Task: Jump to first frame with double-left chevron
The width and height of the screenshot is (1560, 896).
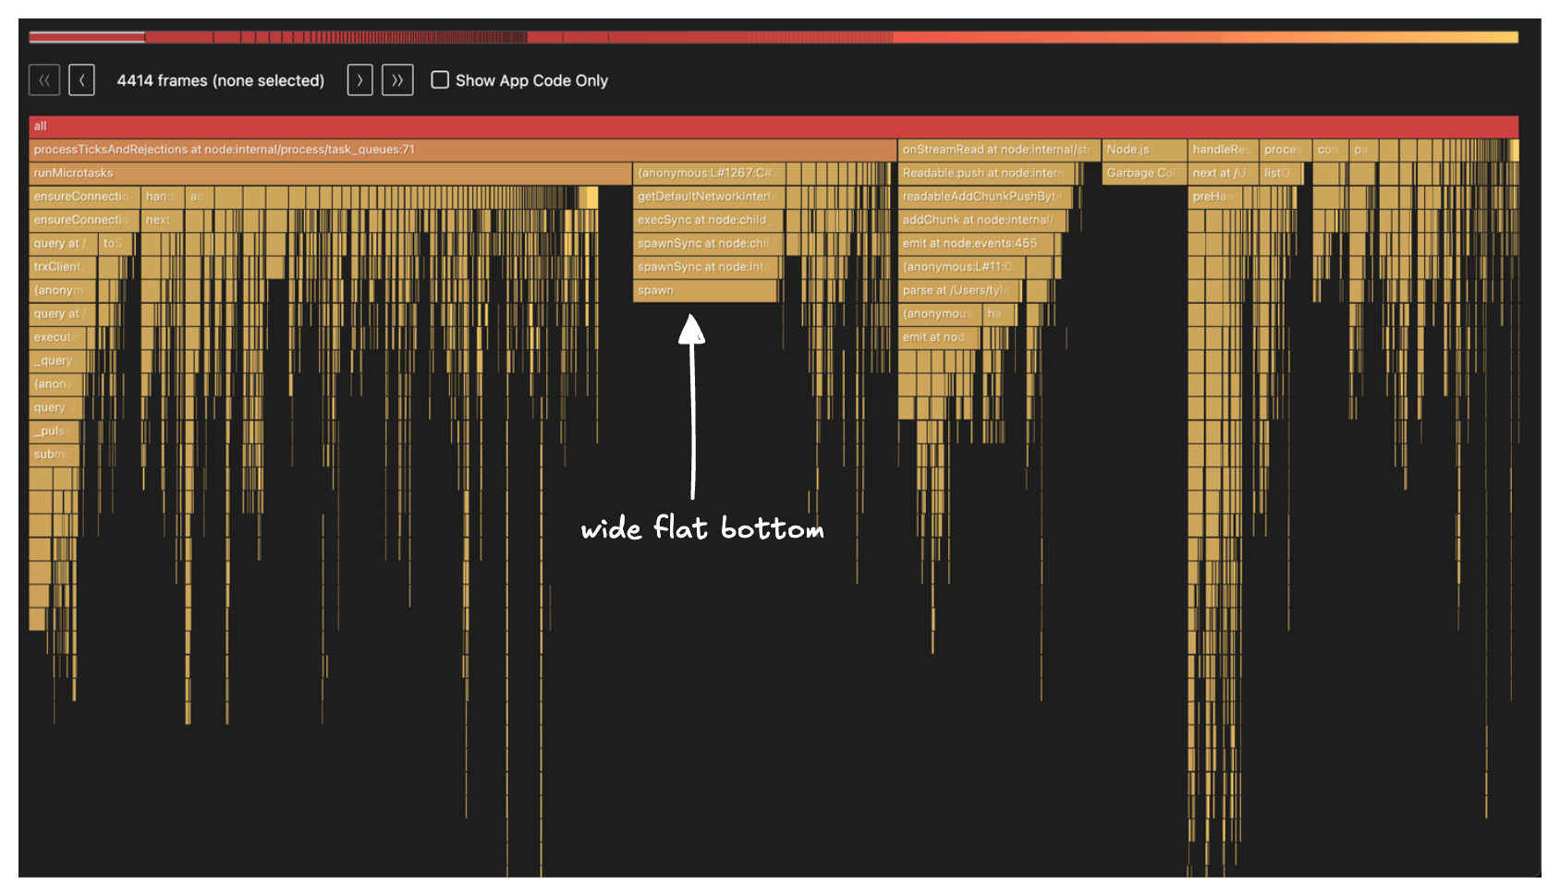Action: [44, 80]
